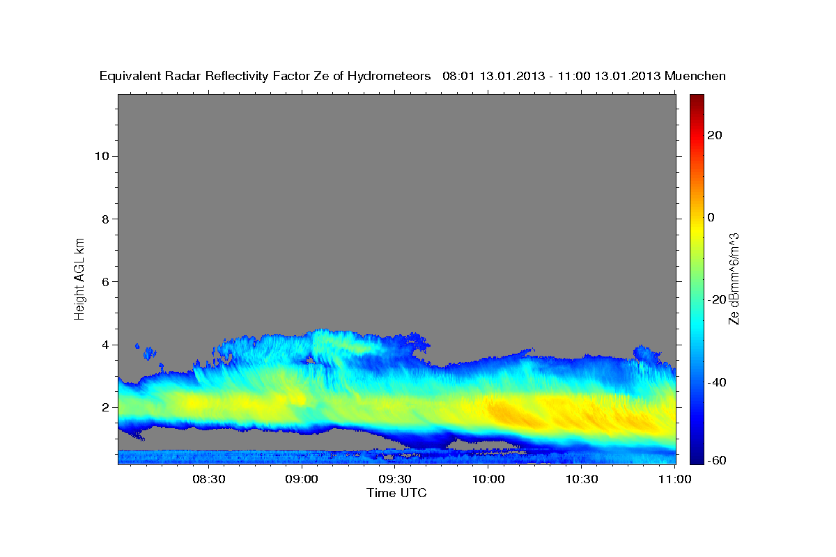This screenshot has width=836, height=557.
Task: Click the '09:30' time tick label
Action: click(x=395, y=479)
